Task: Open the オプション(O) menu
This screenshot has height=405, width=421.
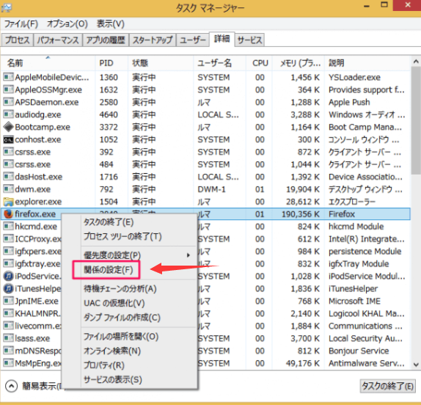Action: coord(67,24)
